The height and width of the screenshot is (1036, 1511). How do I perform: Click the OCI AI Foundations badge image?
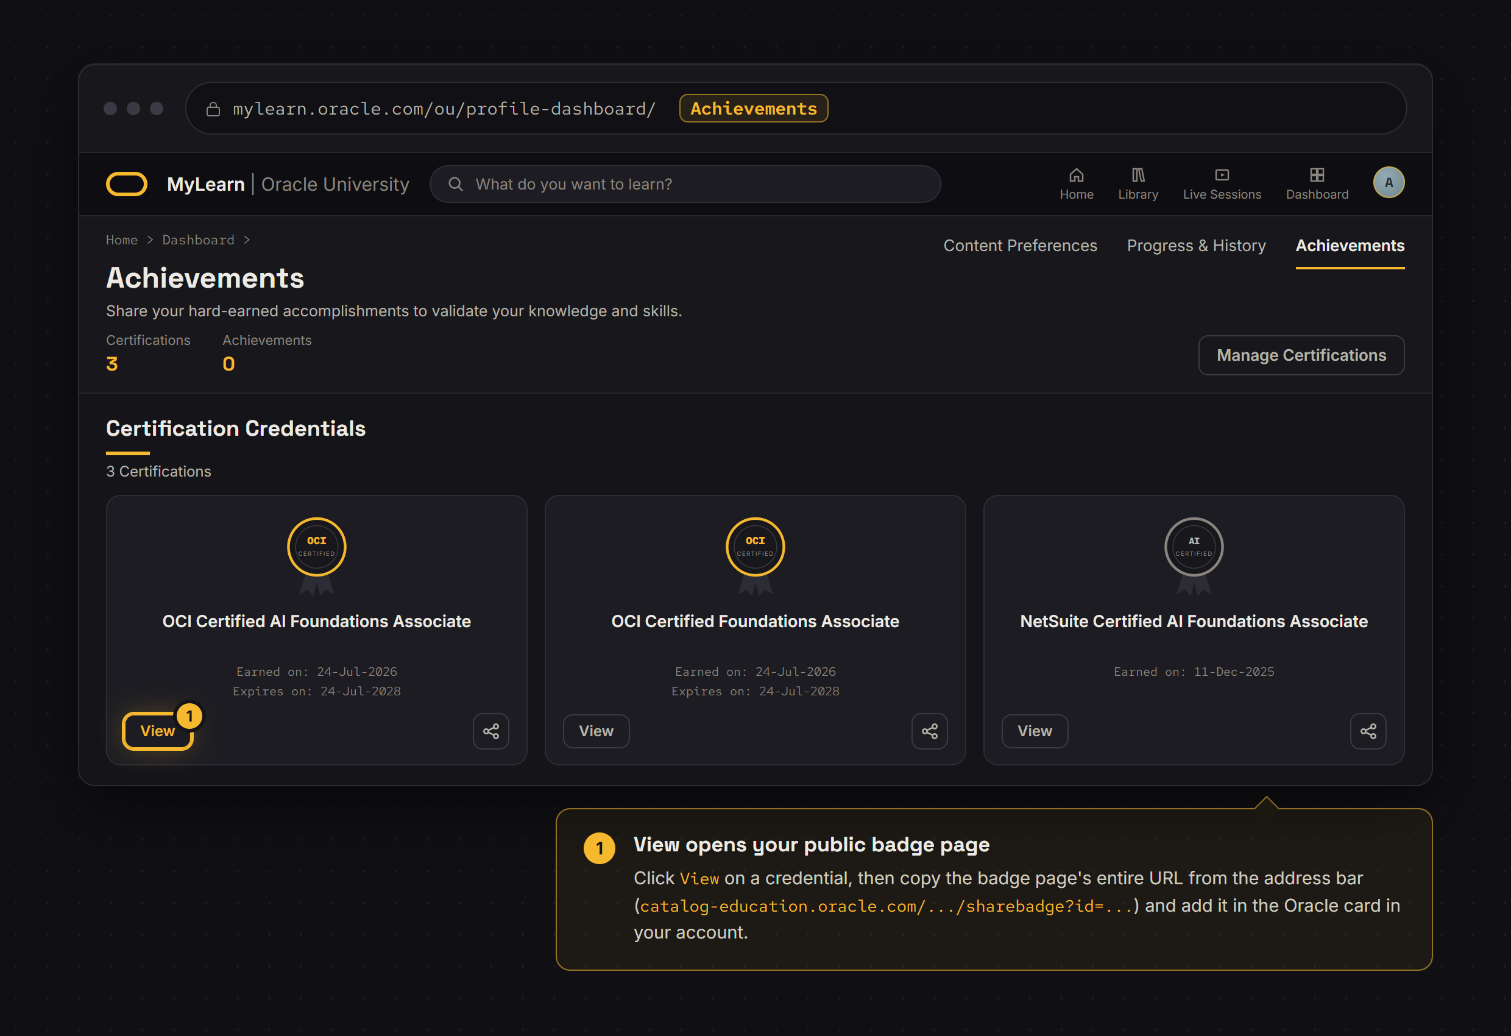317,556
